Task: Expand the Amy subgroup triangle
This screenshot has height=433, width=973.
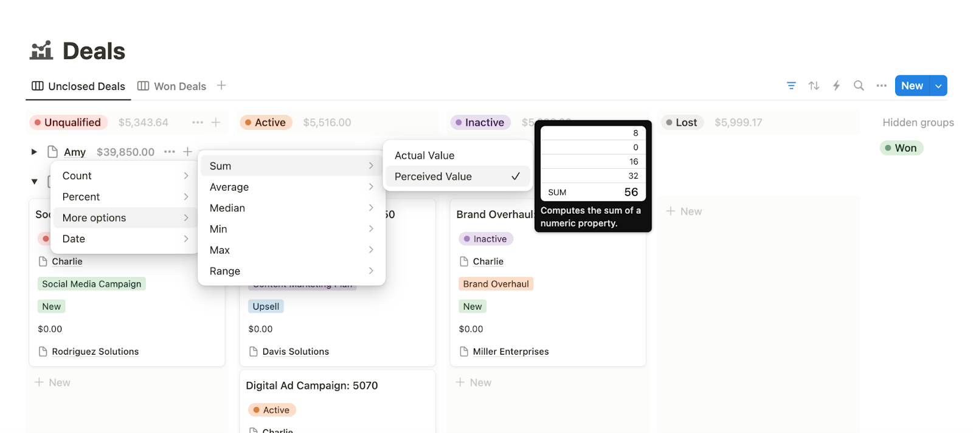Action: [34, 152]
